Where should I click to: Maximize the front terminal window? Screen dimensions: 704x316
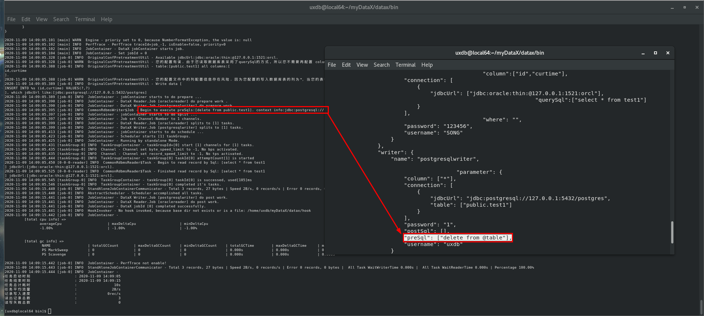[x=656, y=53]
